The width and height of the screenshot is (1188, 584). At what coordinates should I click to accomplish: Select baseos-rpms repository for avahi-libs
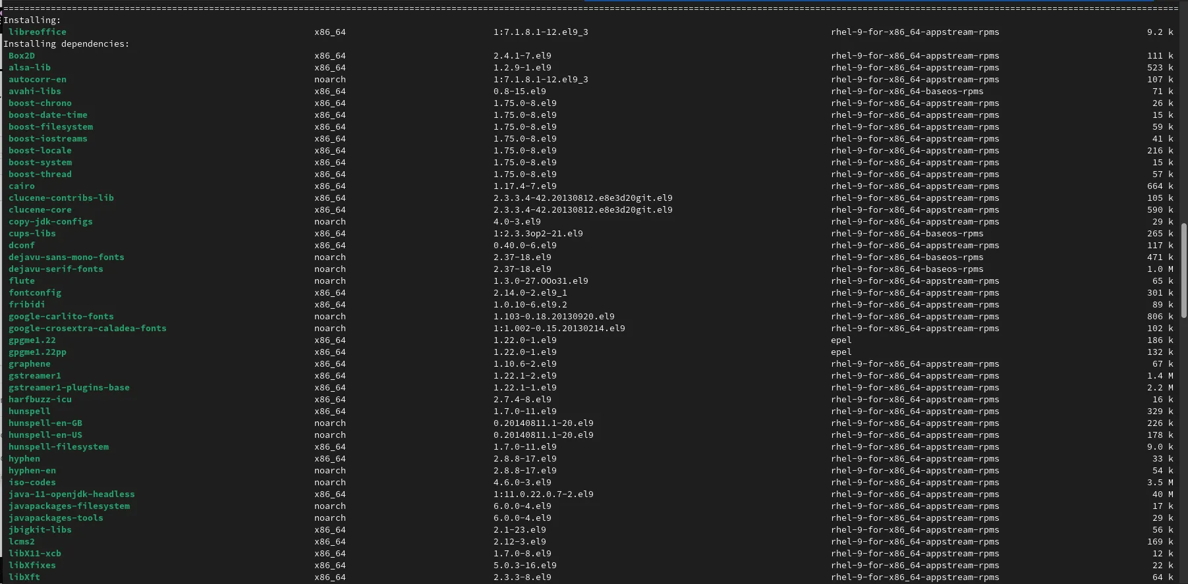coord(907,91)
